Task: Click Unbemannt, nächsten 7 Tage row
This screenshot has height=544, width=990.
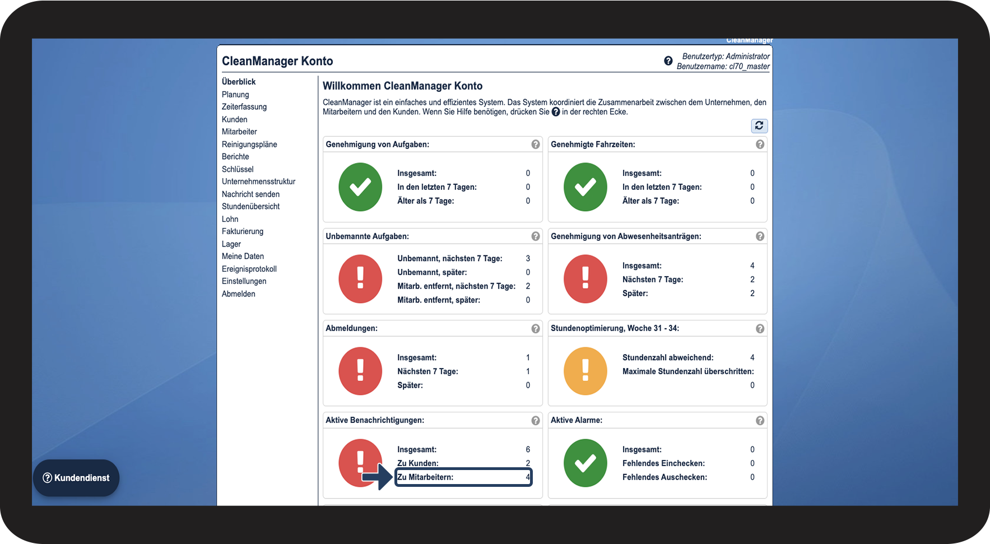Action: pyautogui.click(x=463, y=259)
